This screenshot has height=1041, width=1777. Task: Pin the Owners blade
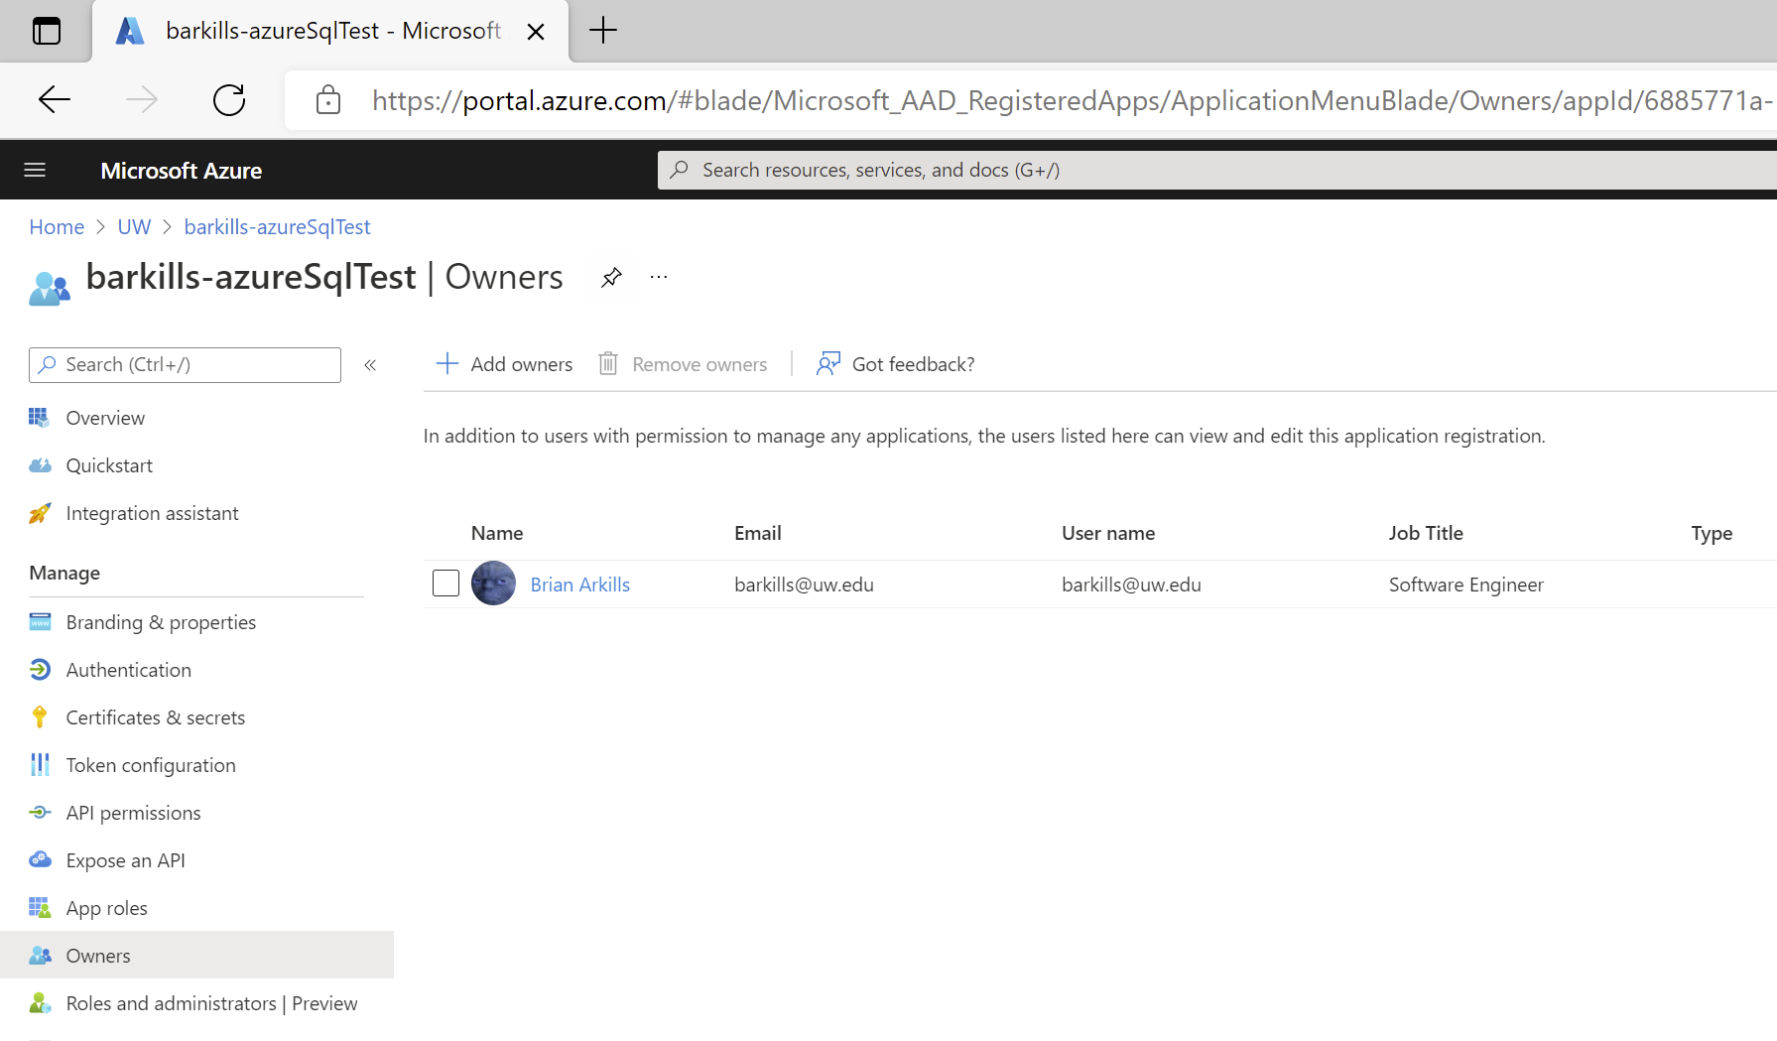(611, 278)
